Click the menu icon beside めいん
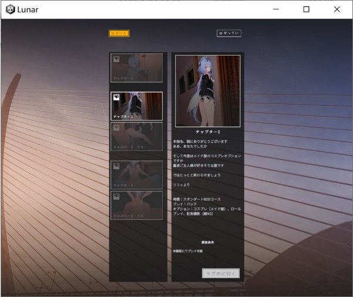The width and height of the screenshot is (353, 297). point(112,33)
